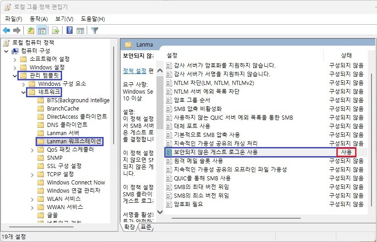This screenshot has height=242, width=377.
Task: Click the Up one level folder icon
Action: coord(31,30)
